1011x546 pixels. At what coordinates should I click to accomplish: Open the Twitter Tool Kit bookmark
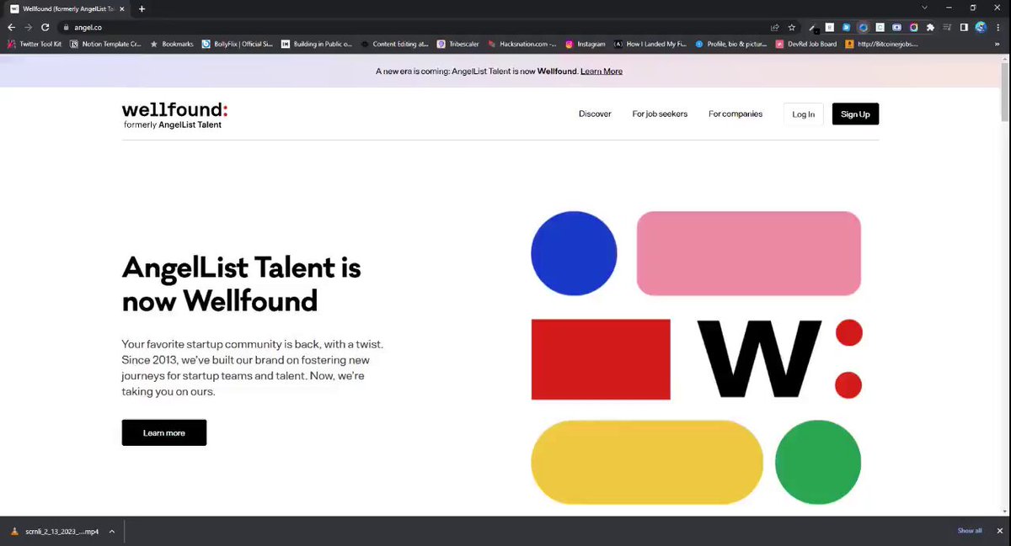[x=35, y=44]
